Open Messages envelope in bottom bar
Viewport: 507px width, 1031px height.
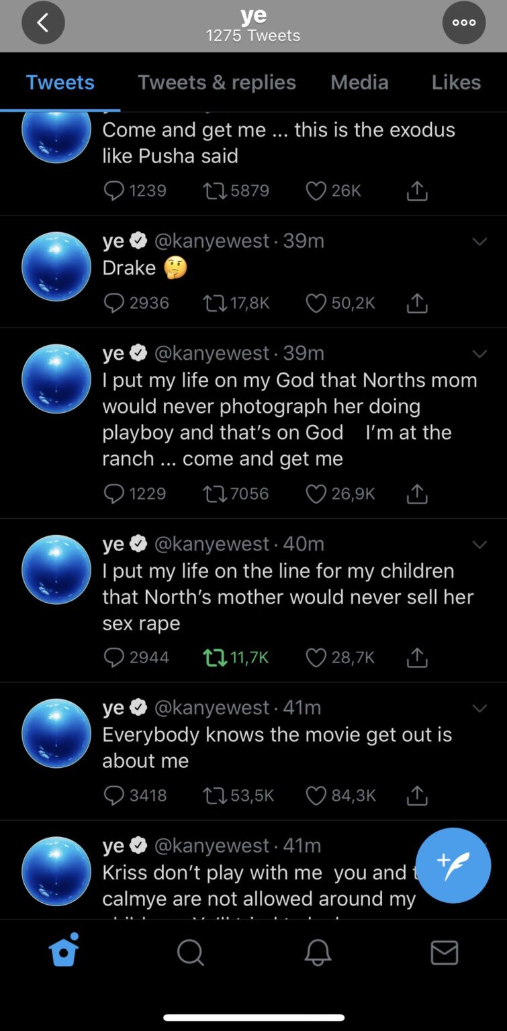tap(444, 952)
